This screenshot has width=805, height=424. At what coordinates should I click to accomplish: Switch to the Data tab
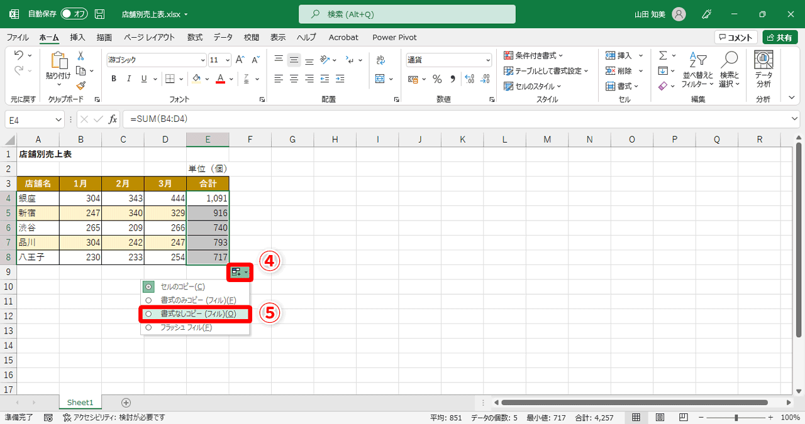[x=223, y=37]
